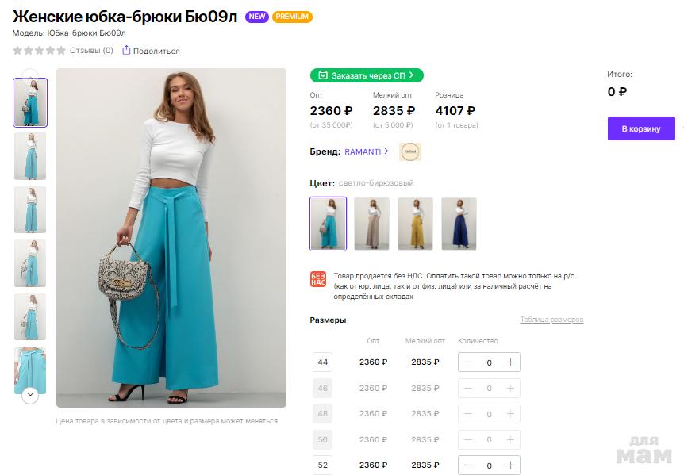Click the star rating icons
Image resolution: width=684 pixels, height=475 pixels.
[39, 51]
